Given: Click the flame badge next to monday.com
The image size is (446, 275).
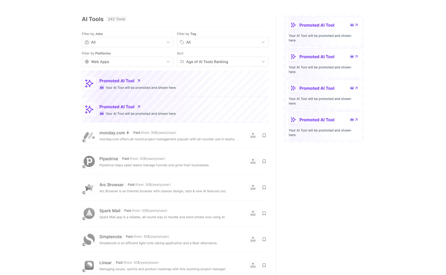Looking at the screenshot, I should [x=128, y=133].
